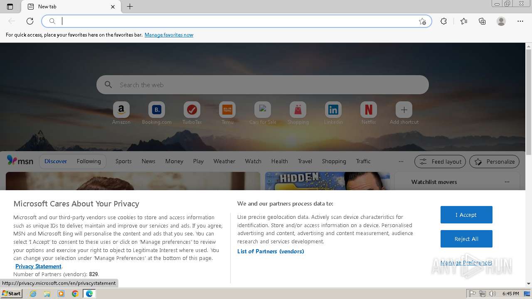Select the Discover feed tab
The width and height of the screenshot is (532, 299).
56,161
